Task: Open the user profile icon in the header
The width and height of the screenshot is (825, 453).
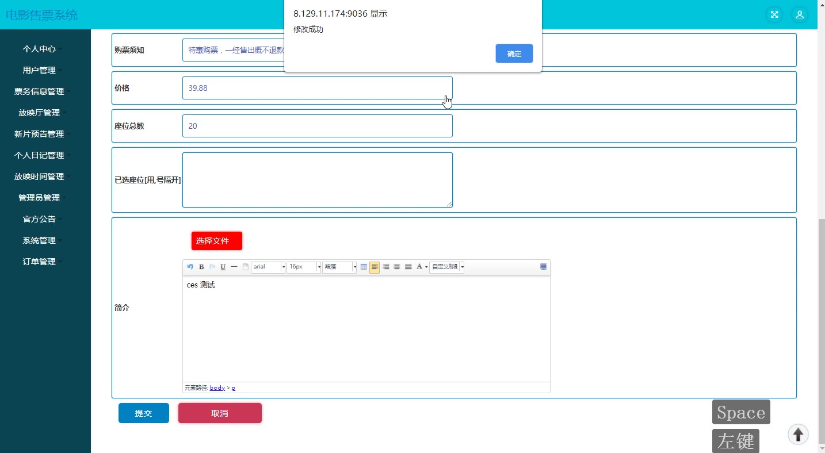Action: [x=800, y=15]
